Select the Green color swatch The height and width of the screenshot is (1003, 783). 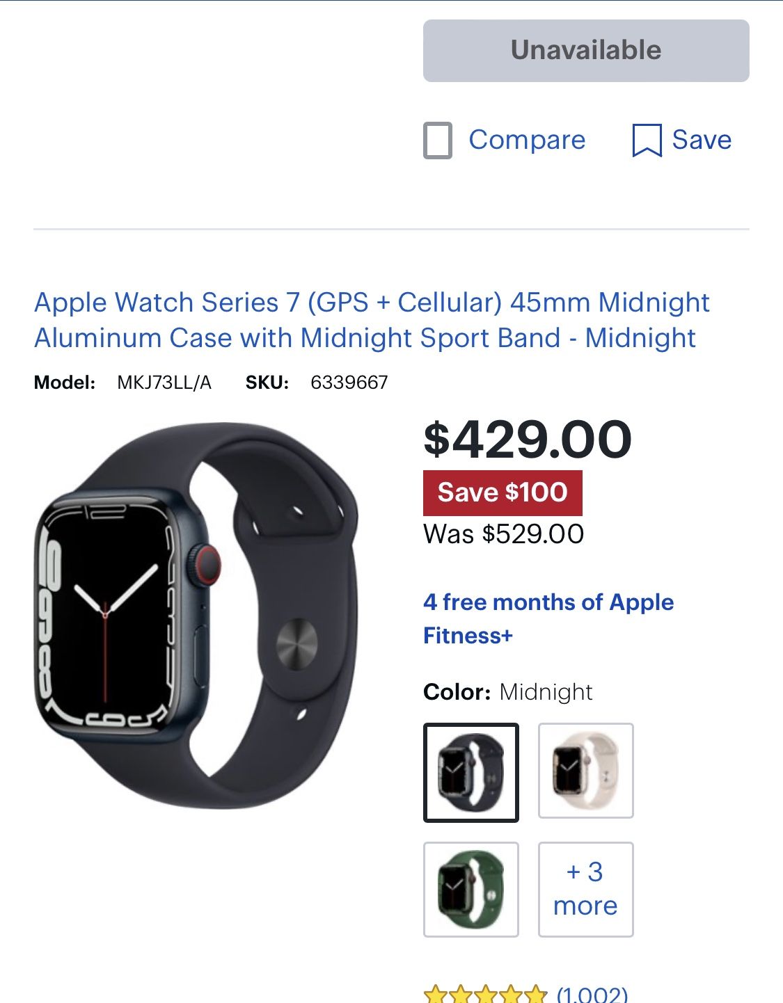471,890
